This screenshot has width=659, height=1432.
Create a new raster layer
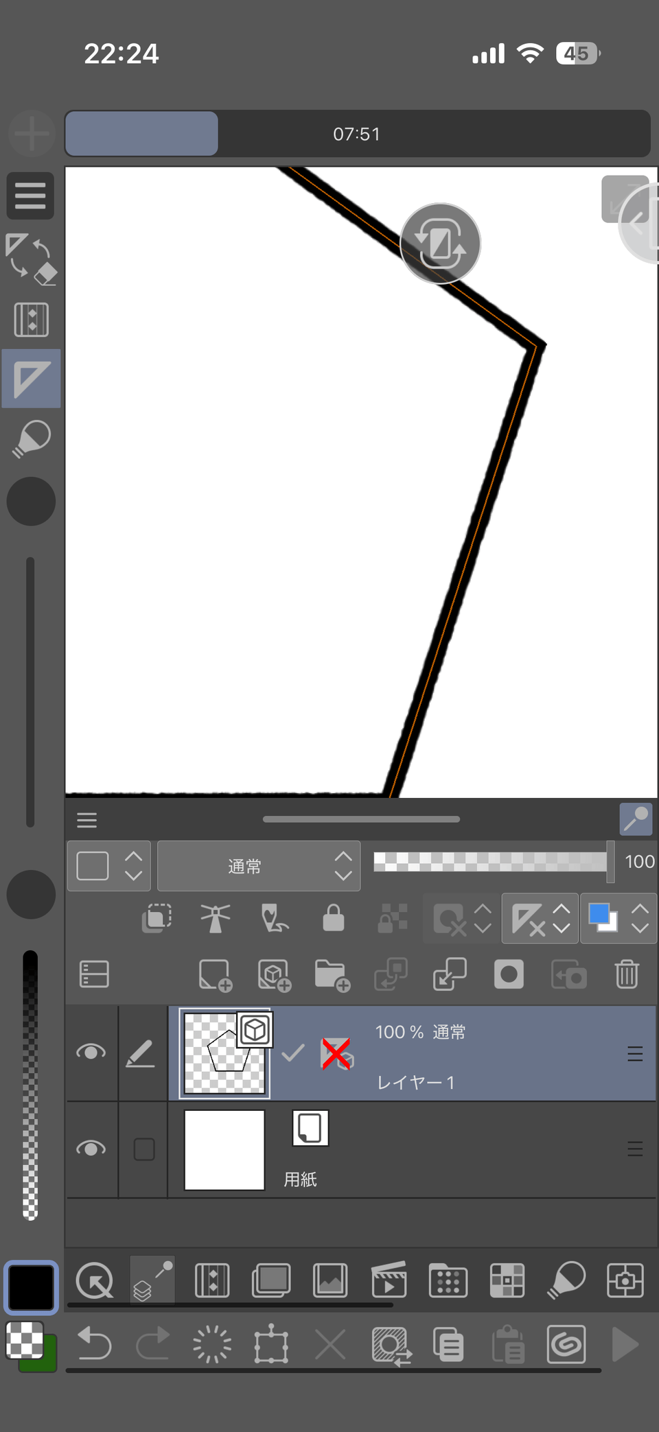[215, 974]
